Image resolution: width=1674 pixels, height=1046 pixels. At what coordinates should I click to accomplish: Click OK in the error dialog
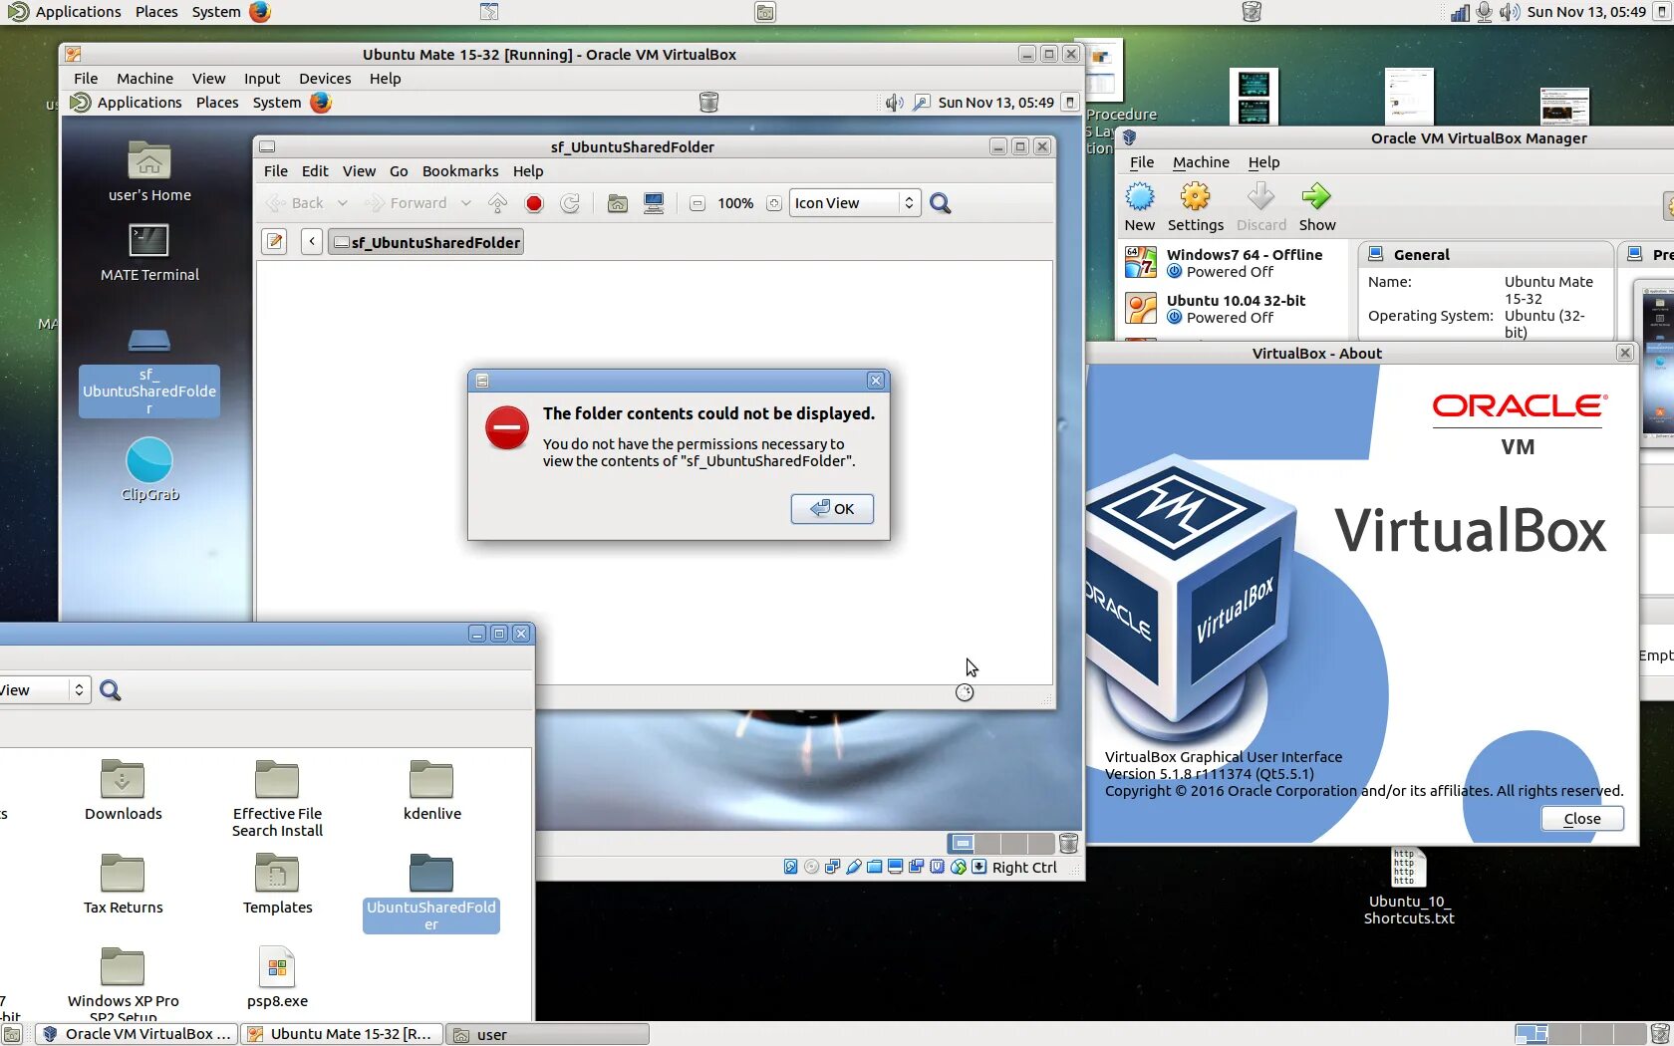[832, 508]
